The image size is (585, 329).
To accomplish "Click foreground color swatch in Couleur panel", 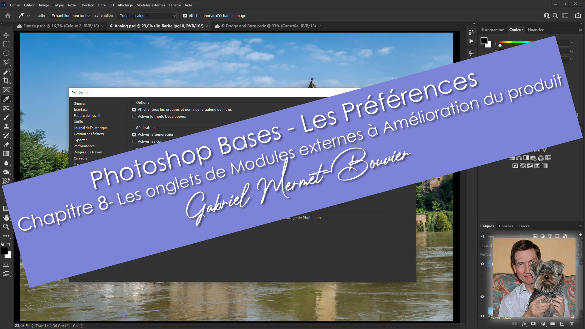I will [484, 40].
